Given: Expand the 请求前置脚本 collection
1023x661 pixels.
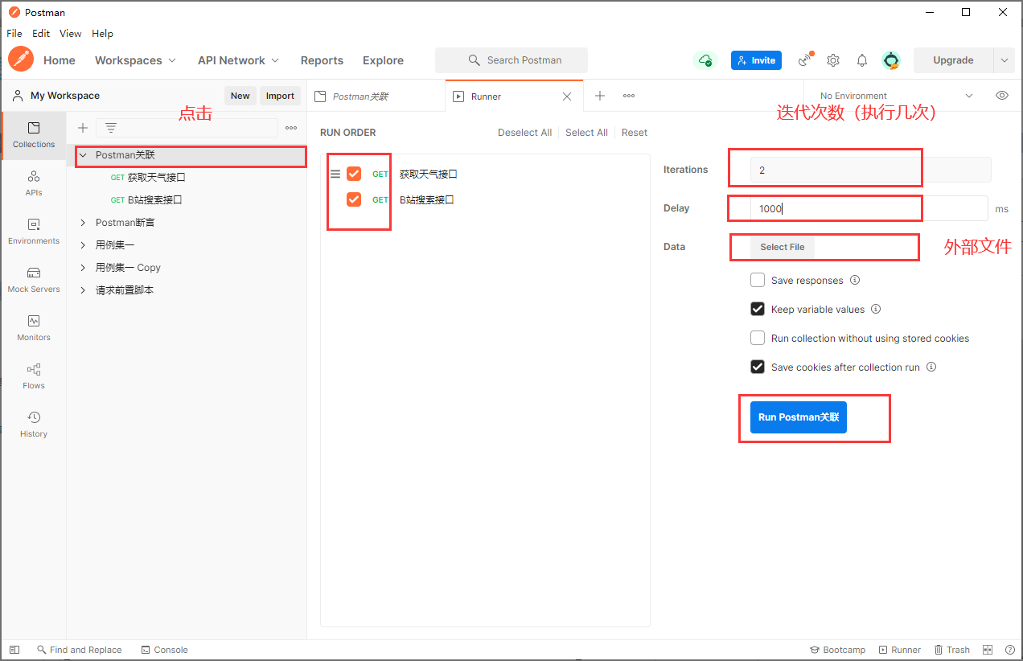Looking at the screenshot, I should click(x=83, y=290).
